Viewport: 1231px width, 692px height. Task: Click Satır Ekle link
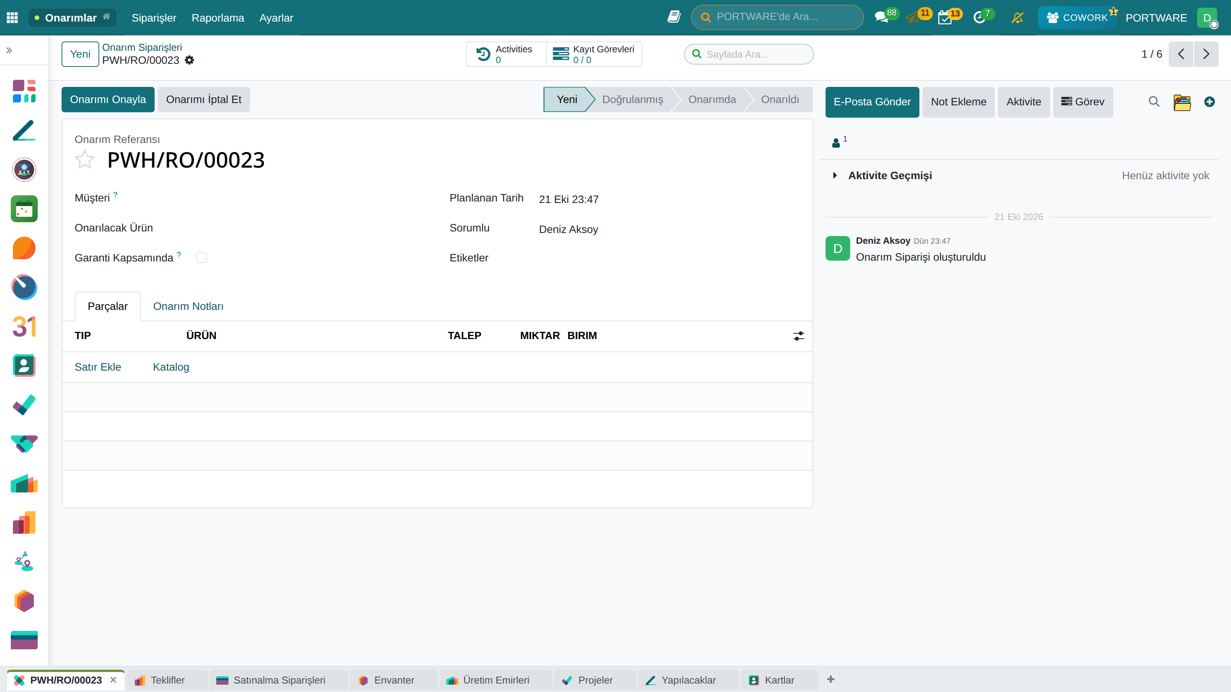[98, 367]
